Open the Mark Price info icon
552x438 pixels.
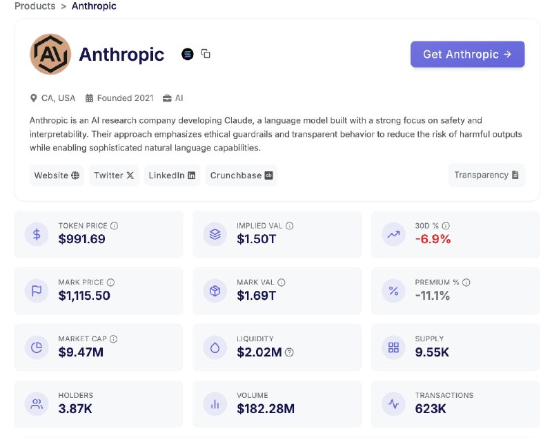tap(110, 283)
